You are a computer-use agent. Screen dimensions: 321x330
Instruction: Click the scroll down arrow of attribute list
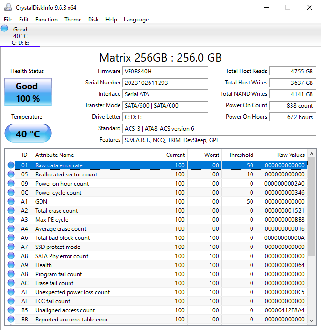click(x=312, y=320)
